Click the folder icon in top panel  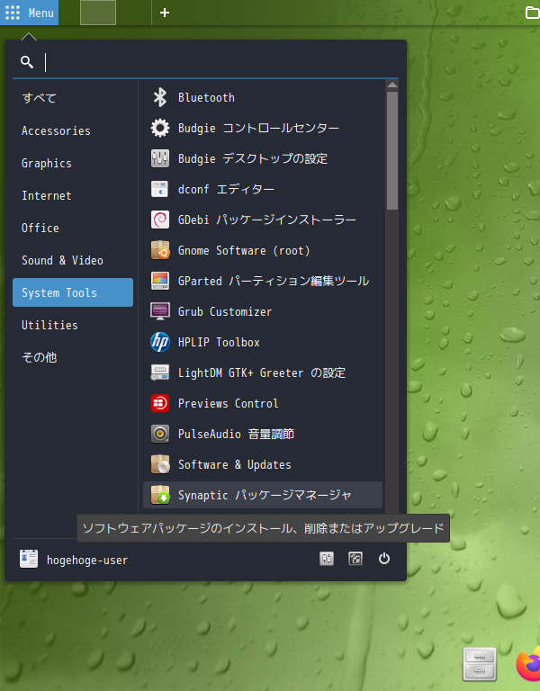coord(533,13)
